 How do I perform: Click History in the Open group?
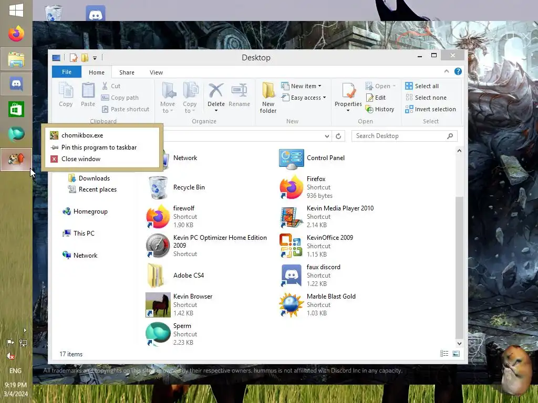point(379,109)
